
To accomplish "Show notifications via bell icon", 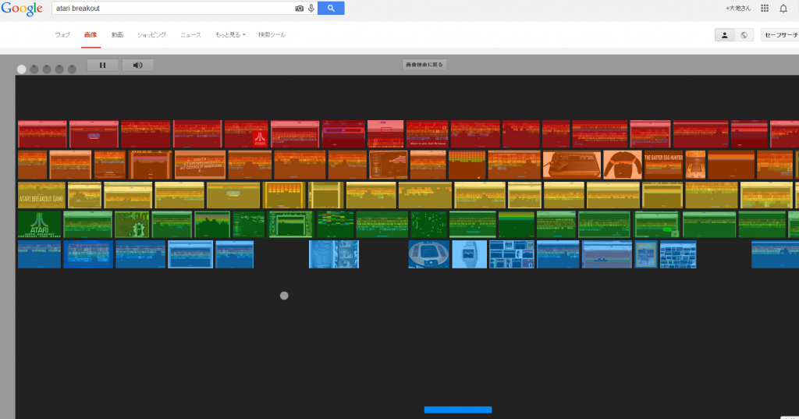I will coord(783,8).
